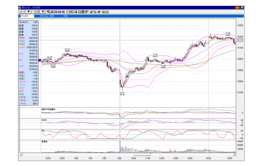Viewport: 262px width, 166px height.
Task: Click the right arrow of the horizontal scrollbar
Action: tap(234, 154)
